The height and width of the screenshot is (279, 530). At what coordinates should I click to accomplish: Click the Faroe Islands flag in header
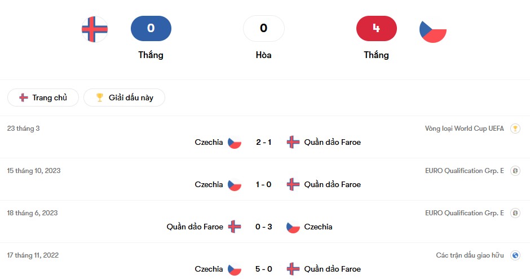[x=95, y=29]
